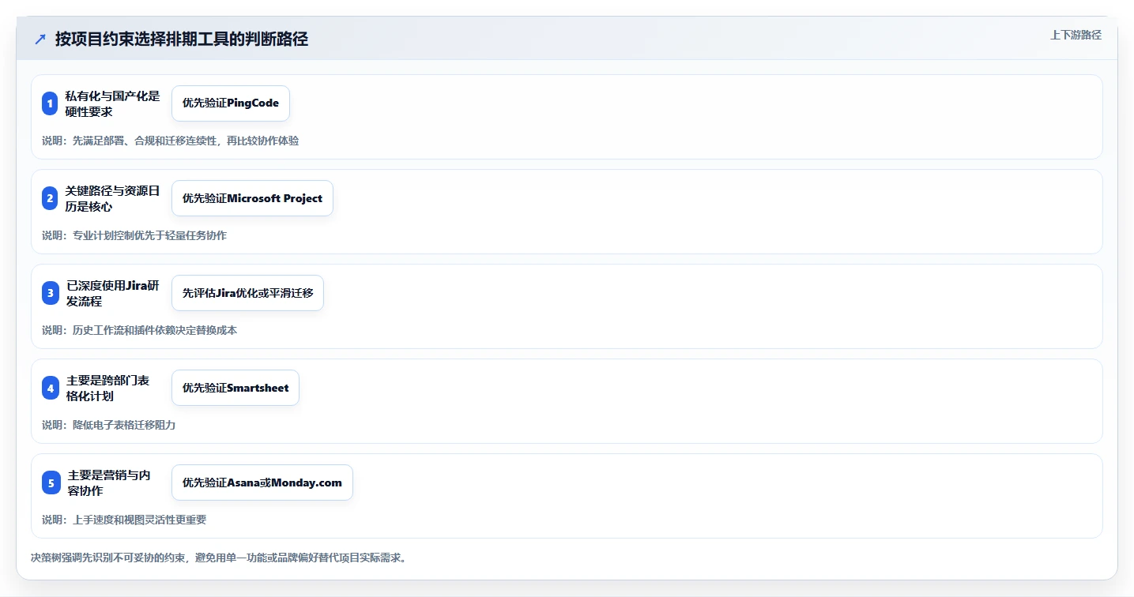Click the condition text 主要是营销与内容协作
The image size is (1134, 597).
point(108,482)
